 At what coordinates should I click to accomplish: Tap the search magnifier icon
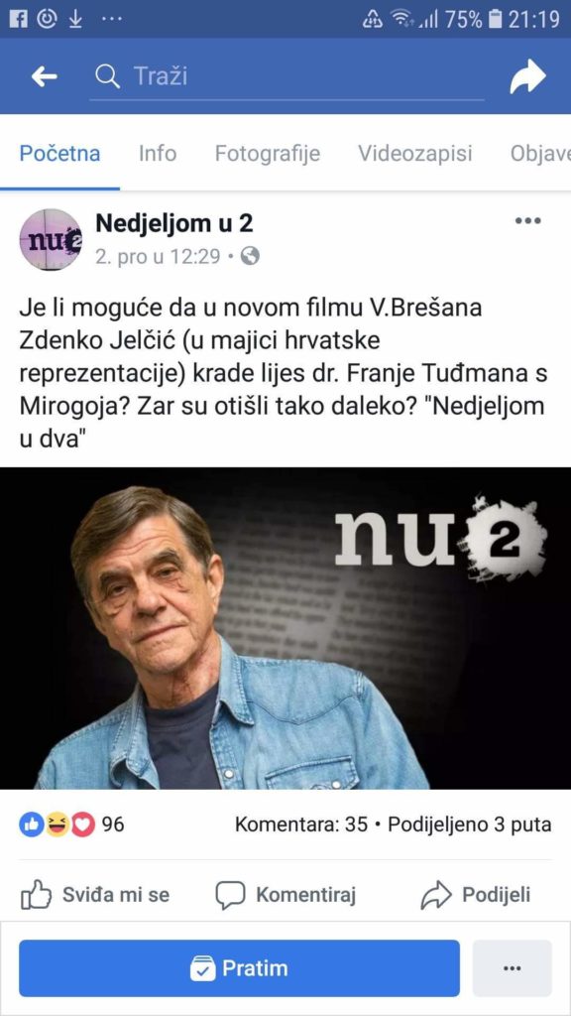tap(107, 77)
